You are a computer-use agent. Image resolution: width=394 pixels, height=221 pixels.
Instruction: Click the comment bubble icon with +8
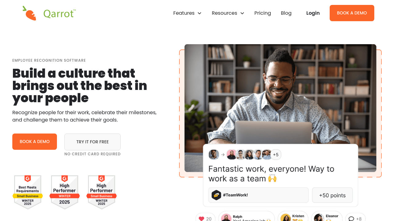point(351,219)
